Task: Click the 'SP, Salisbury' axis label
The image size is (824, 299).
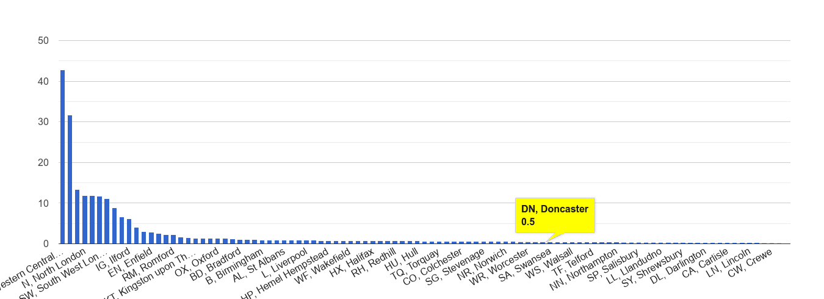Action: click(x=612, y=265)
